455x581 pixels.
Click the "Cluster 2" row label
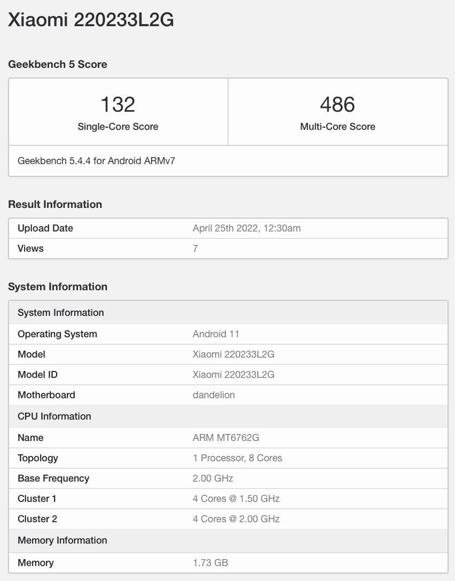pos(37,519)
